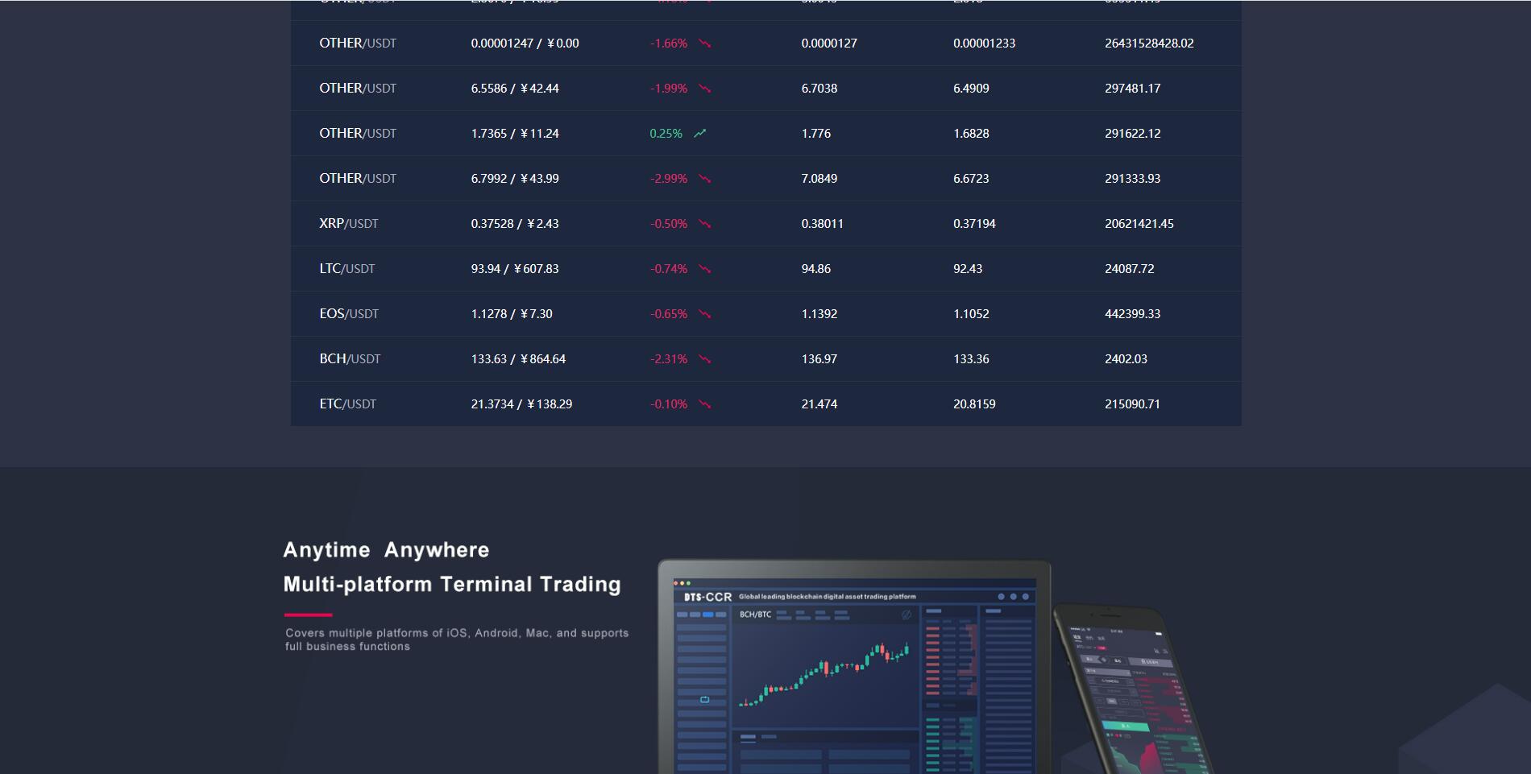Click the downtrend arrow in the ETC/USDT row
This screenshot has width=1531, height=774.
(704, 404)
